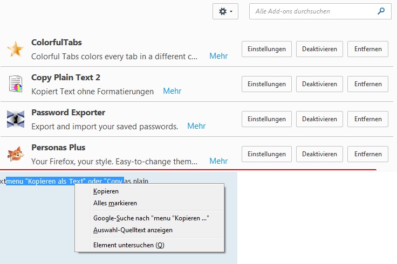Click Mehr link for Password Exporter

pyautogui.click(x=196, y=126)
